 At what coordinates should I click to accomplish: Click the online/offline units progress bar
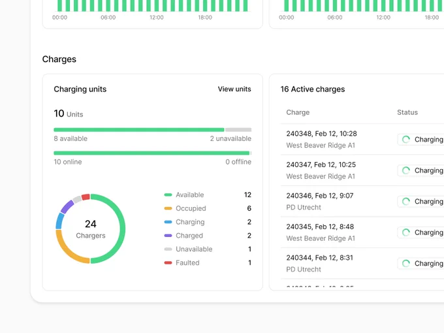152,153
